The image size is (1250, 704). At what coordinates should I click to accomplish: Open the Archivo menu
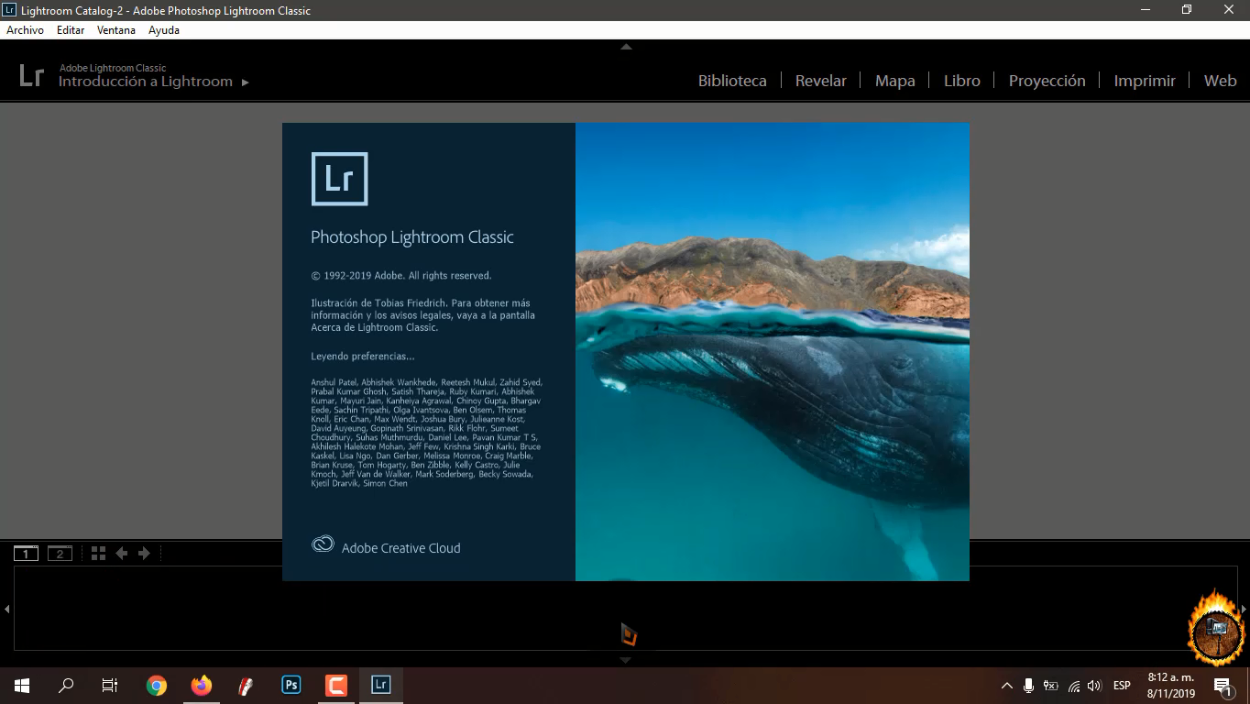pos(25,30)
